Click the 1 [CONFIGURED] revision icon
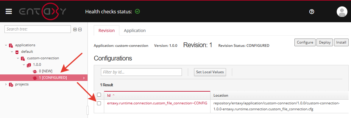The width and height of the screenshot is (351, 118). [35, 78]
